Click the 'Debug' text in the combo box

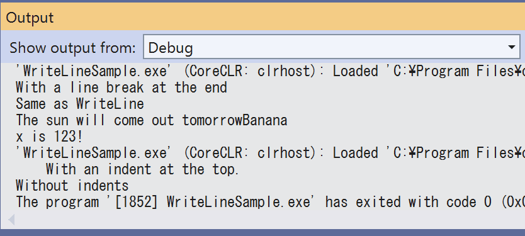[171, 48]
